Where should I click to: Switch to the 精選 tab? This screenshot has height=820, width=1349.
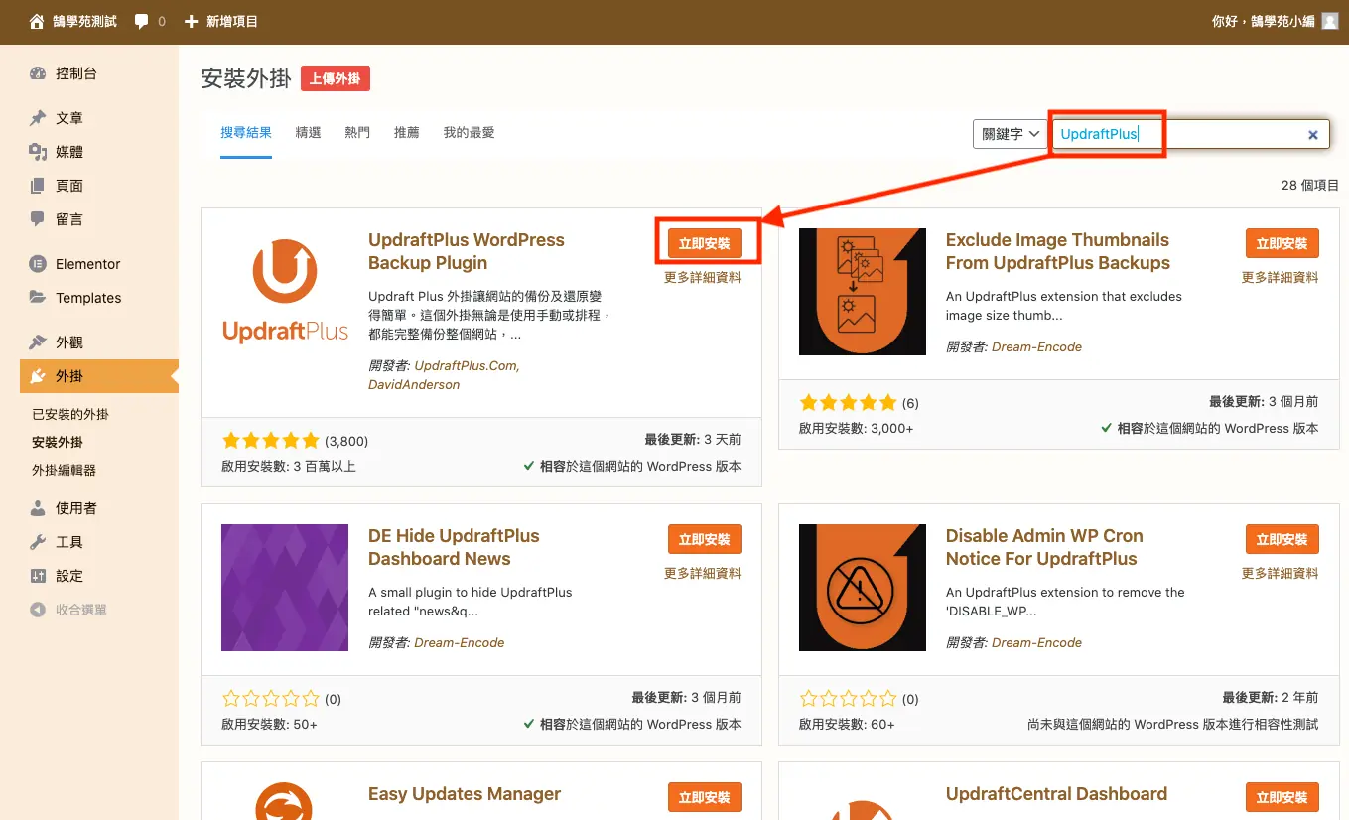308,132
